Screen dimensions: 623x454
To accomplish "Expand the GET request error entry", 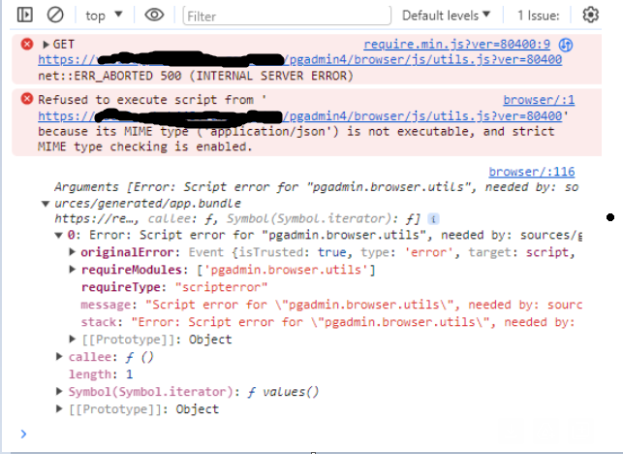I will 45,45.
